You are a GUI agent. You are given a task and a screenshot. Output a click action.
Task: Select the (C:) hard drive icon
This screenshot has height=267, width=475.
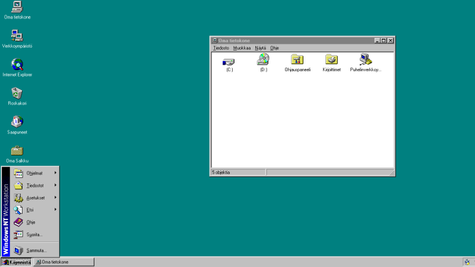(229, 64)
